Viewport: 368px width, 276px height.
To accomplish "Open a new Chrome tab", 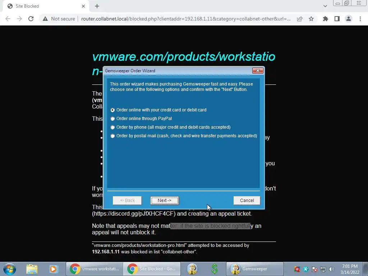I will coord(97,6).
